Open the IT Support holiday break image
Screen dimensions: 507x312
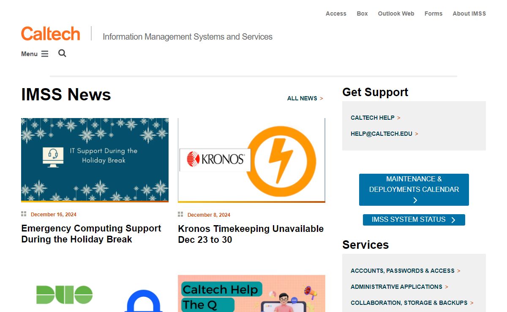[95, 160]
